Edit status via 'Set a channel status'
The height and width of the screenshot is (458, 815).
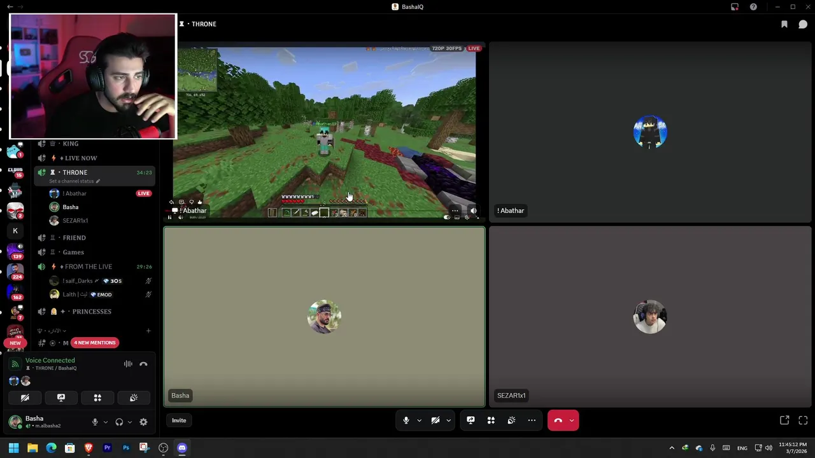(x=74, y=181)
